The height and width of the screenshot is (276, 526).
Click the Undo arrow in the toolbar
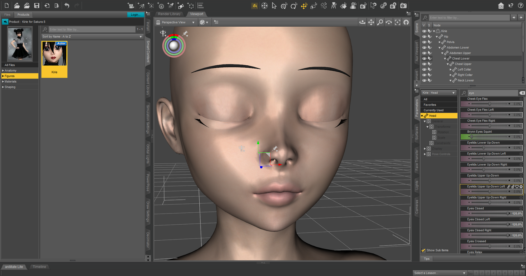pyautogui.click(x=67, y=6)
